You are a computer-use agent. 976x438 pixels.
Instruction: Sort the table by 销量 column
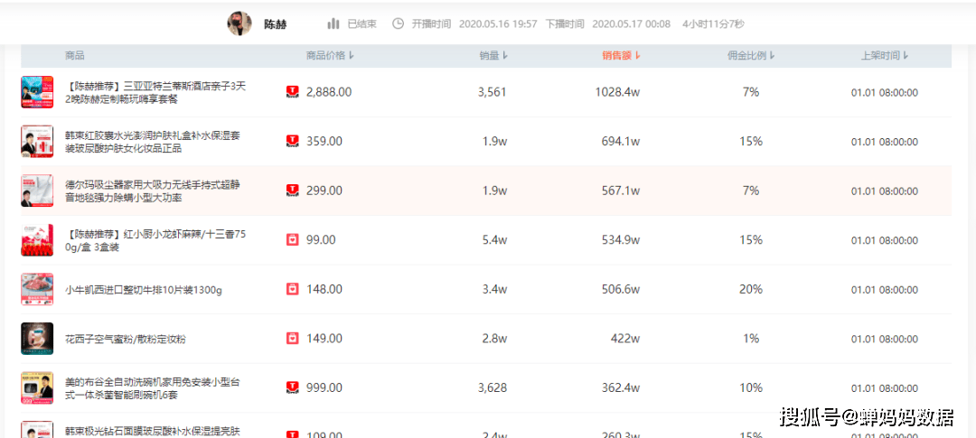[493, 56]
